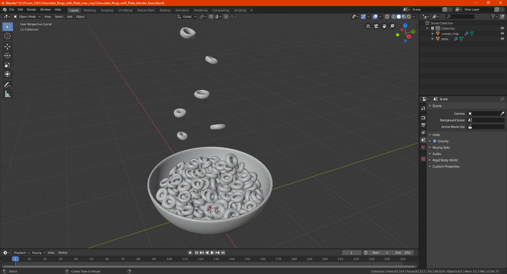Expand the Custom Properties panel
507x274 pixels.
[x=446, y=166]
